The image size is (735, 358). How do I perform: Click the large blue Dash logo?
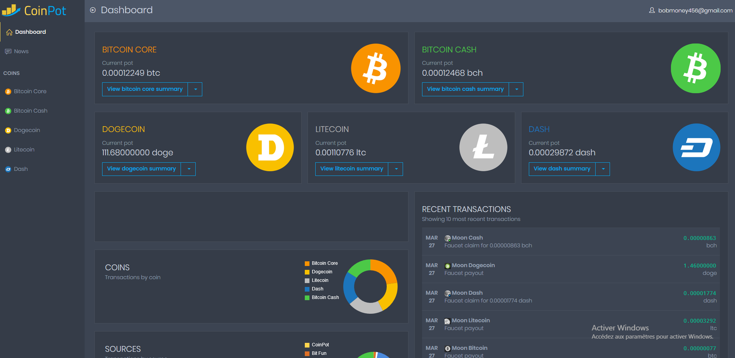pyautogui.click(x=697, y=148)
